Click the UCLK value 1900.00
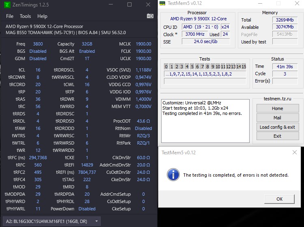Viewport: 304px width, 227px height. coord(143,58)
